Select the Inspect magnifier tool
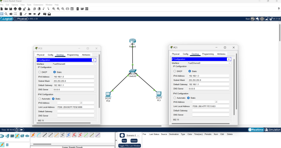The image size is (281, 148). coord(6,14)
